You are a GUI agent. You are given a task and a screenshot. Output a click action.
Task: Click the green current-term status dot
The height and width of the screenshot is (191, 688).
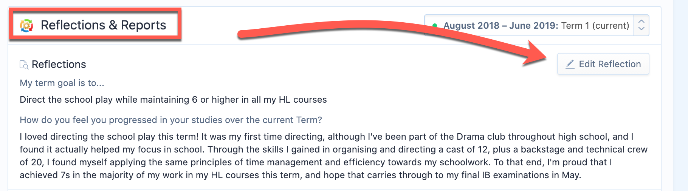tap(435, 26)
